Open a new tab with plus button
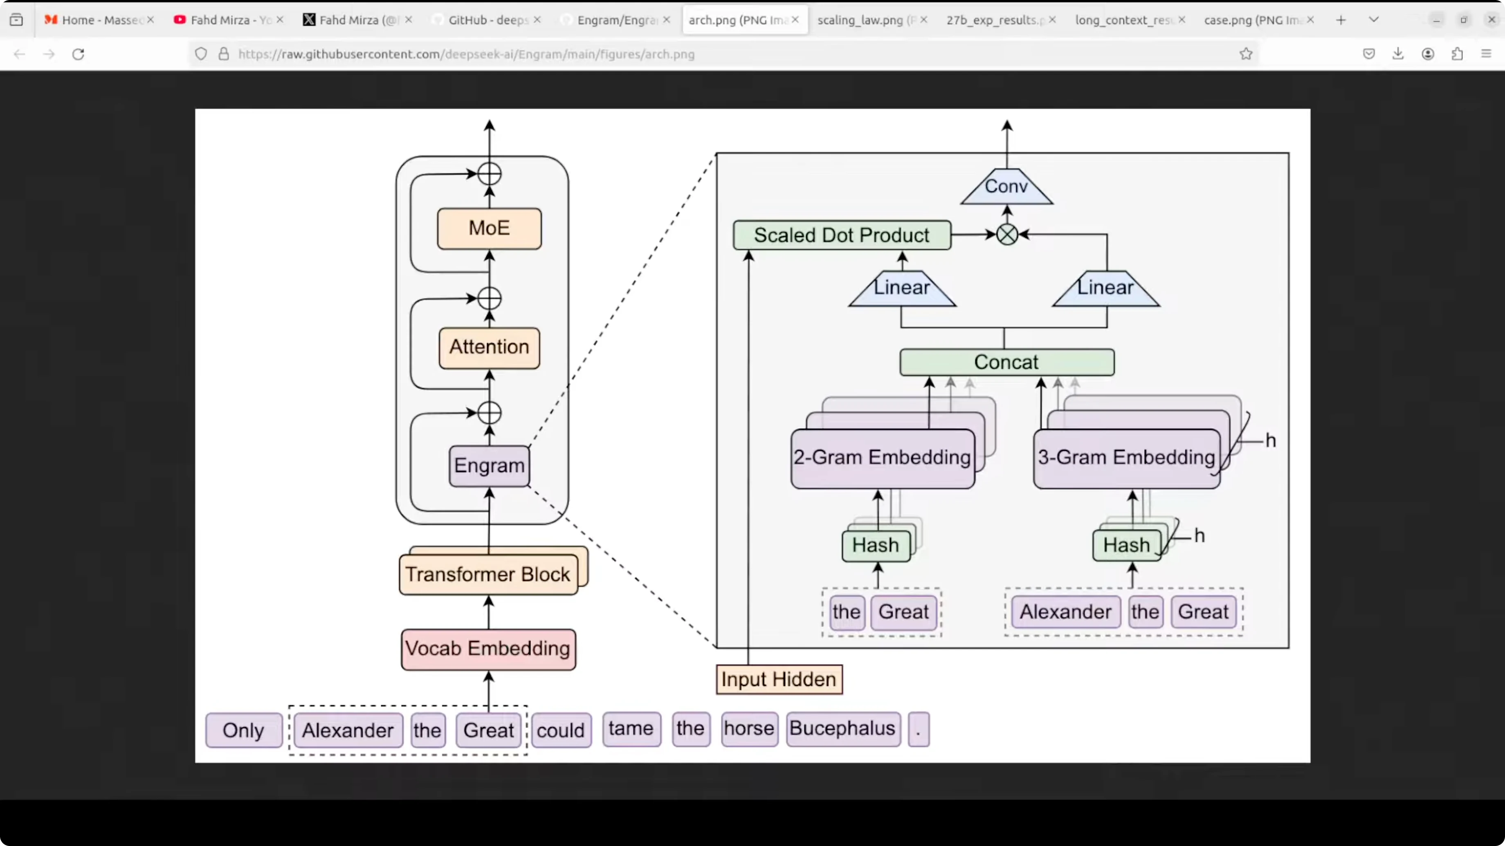1505x846 pixels. (1341, 20)
